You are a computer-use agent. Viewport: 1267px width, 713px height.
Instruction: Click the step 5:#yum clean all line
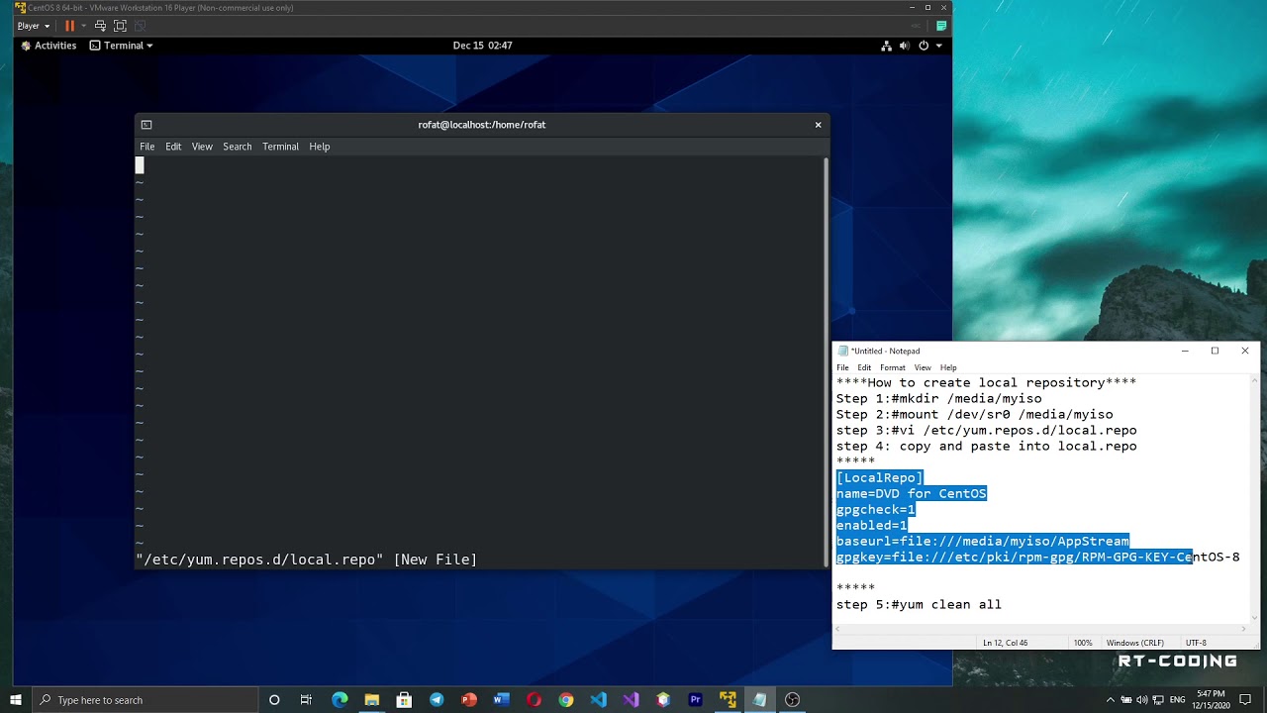[x=919, y=605]
